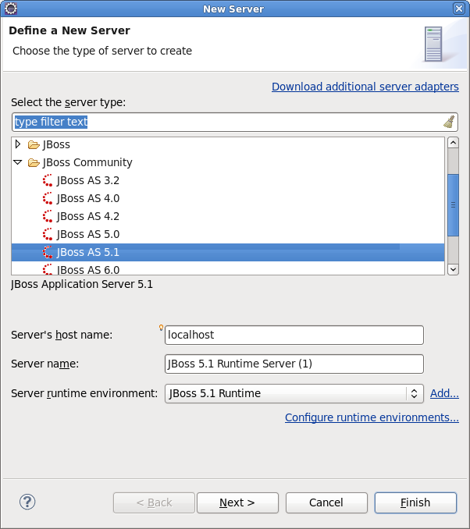Screen dimensions: 470x529
Task: Click the JBoss folder icon
Action: [x=34, y=144]
